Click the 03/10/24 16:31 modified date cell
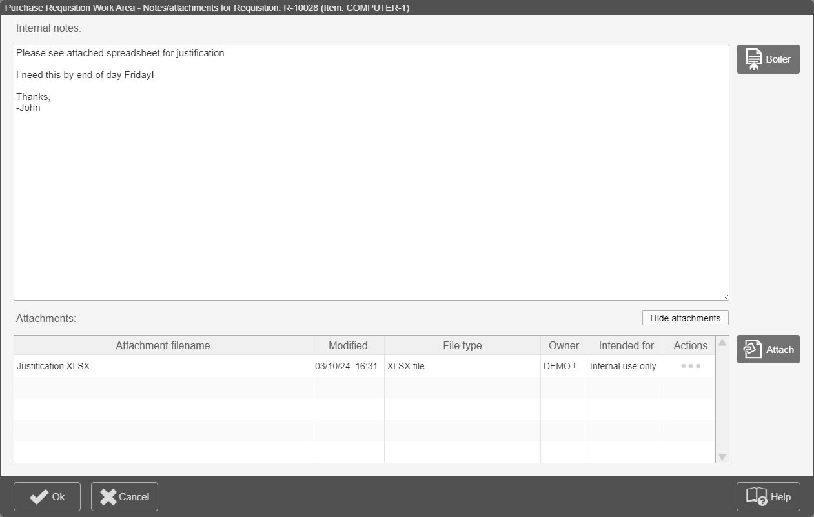Screen dimensions: 814x517 [x=346, y=366]
